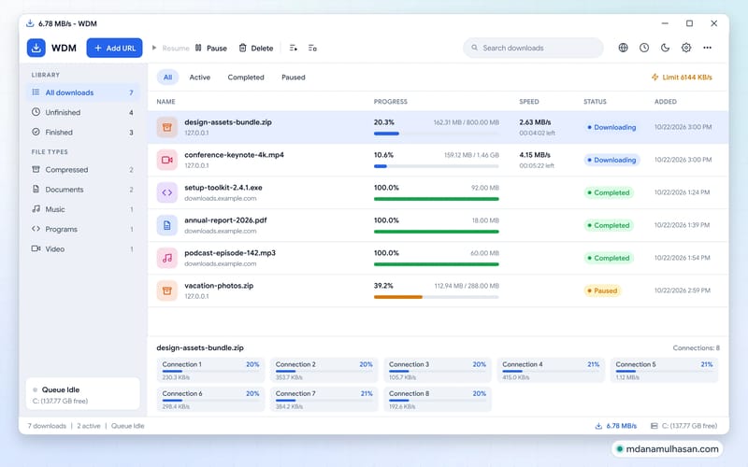Click the Limit 6144 KB/s speed limiter
The height and width of the screenshot is (467, 748).
pos(682,78)
